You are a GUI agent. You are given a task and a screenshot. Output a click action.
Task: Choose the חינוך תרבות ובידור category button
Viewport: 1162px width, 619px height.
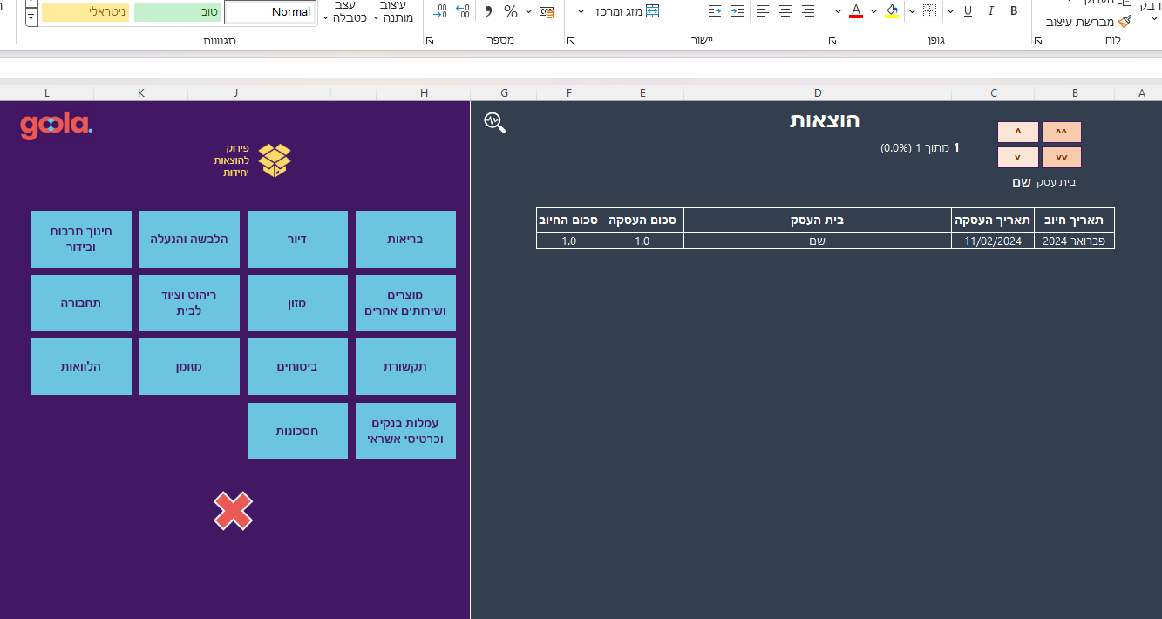pos(81,239)
